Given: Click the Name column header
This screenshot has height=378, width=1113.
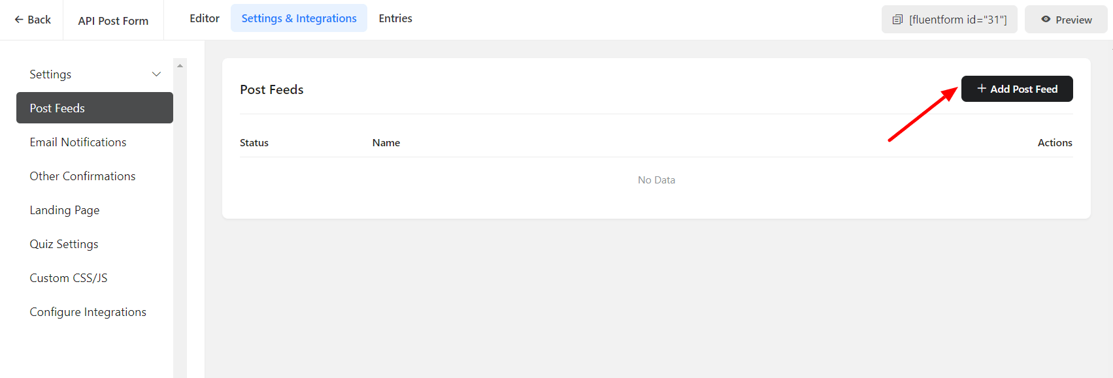Looking at the screenshot, I should [x=386, y=143].
